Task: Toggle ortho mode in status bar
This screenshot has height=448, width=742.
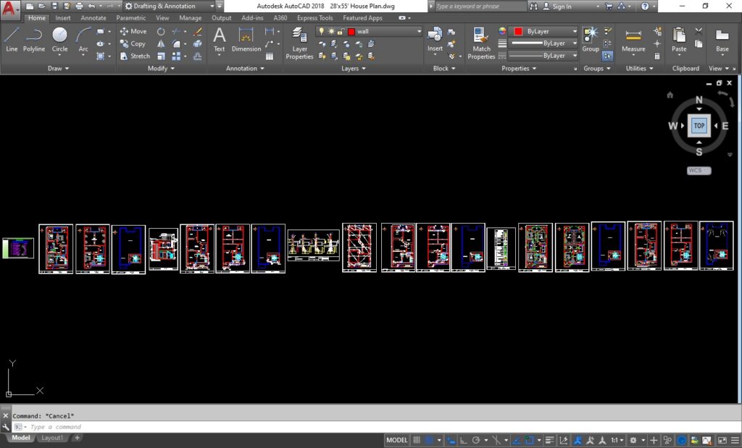Action: click(x=463, y=440)
